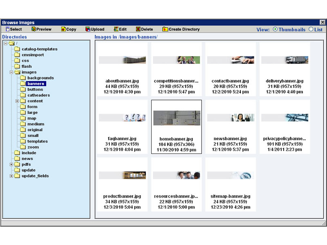The height and width of the screenshot is (245, 327).
Task: Click the Copy toolbar icon
Action: [63, 29]
